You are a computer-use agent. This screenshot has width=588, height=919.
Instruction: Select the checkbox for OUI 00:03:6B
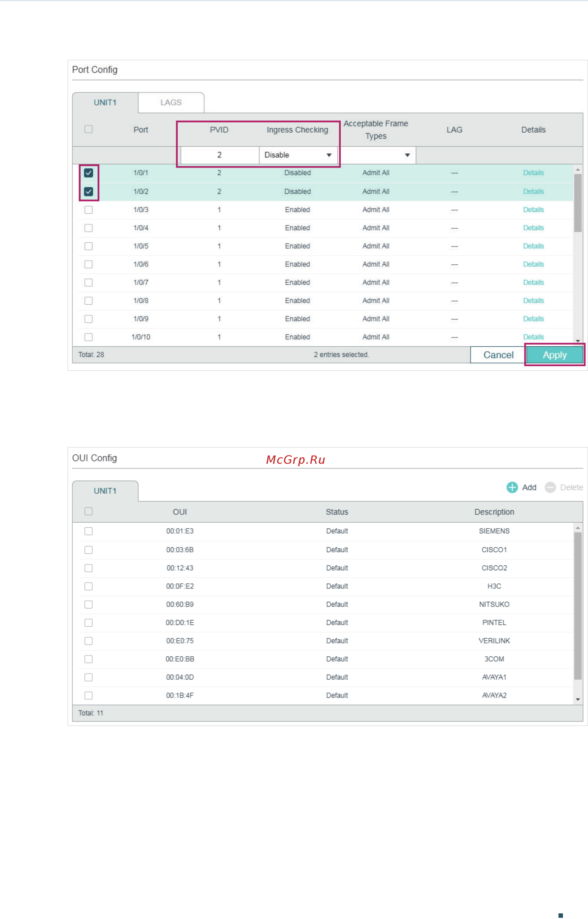tap(89, 550)
